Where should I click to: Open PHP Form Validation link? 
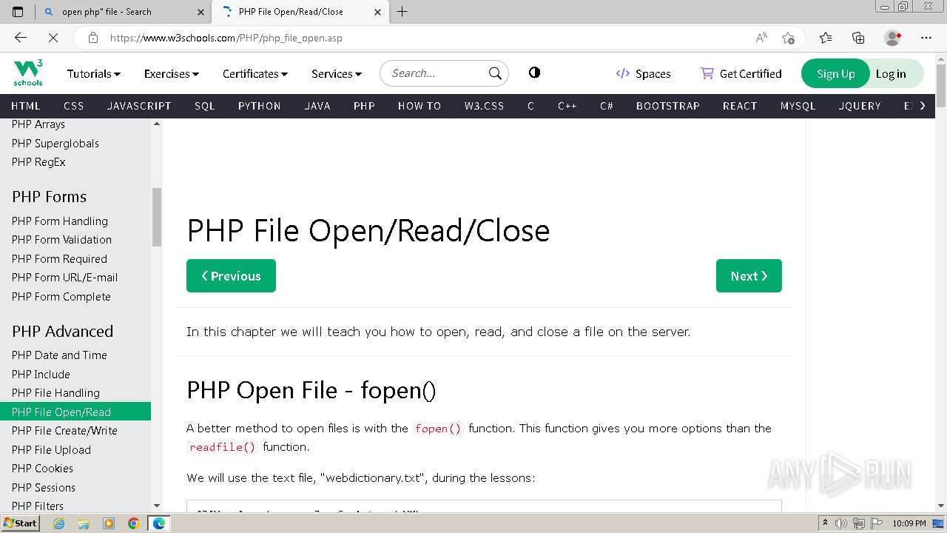point(61,239)
